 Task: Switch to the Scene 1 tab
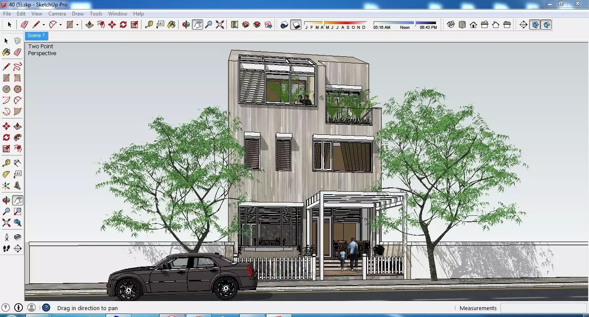[36, 36]
